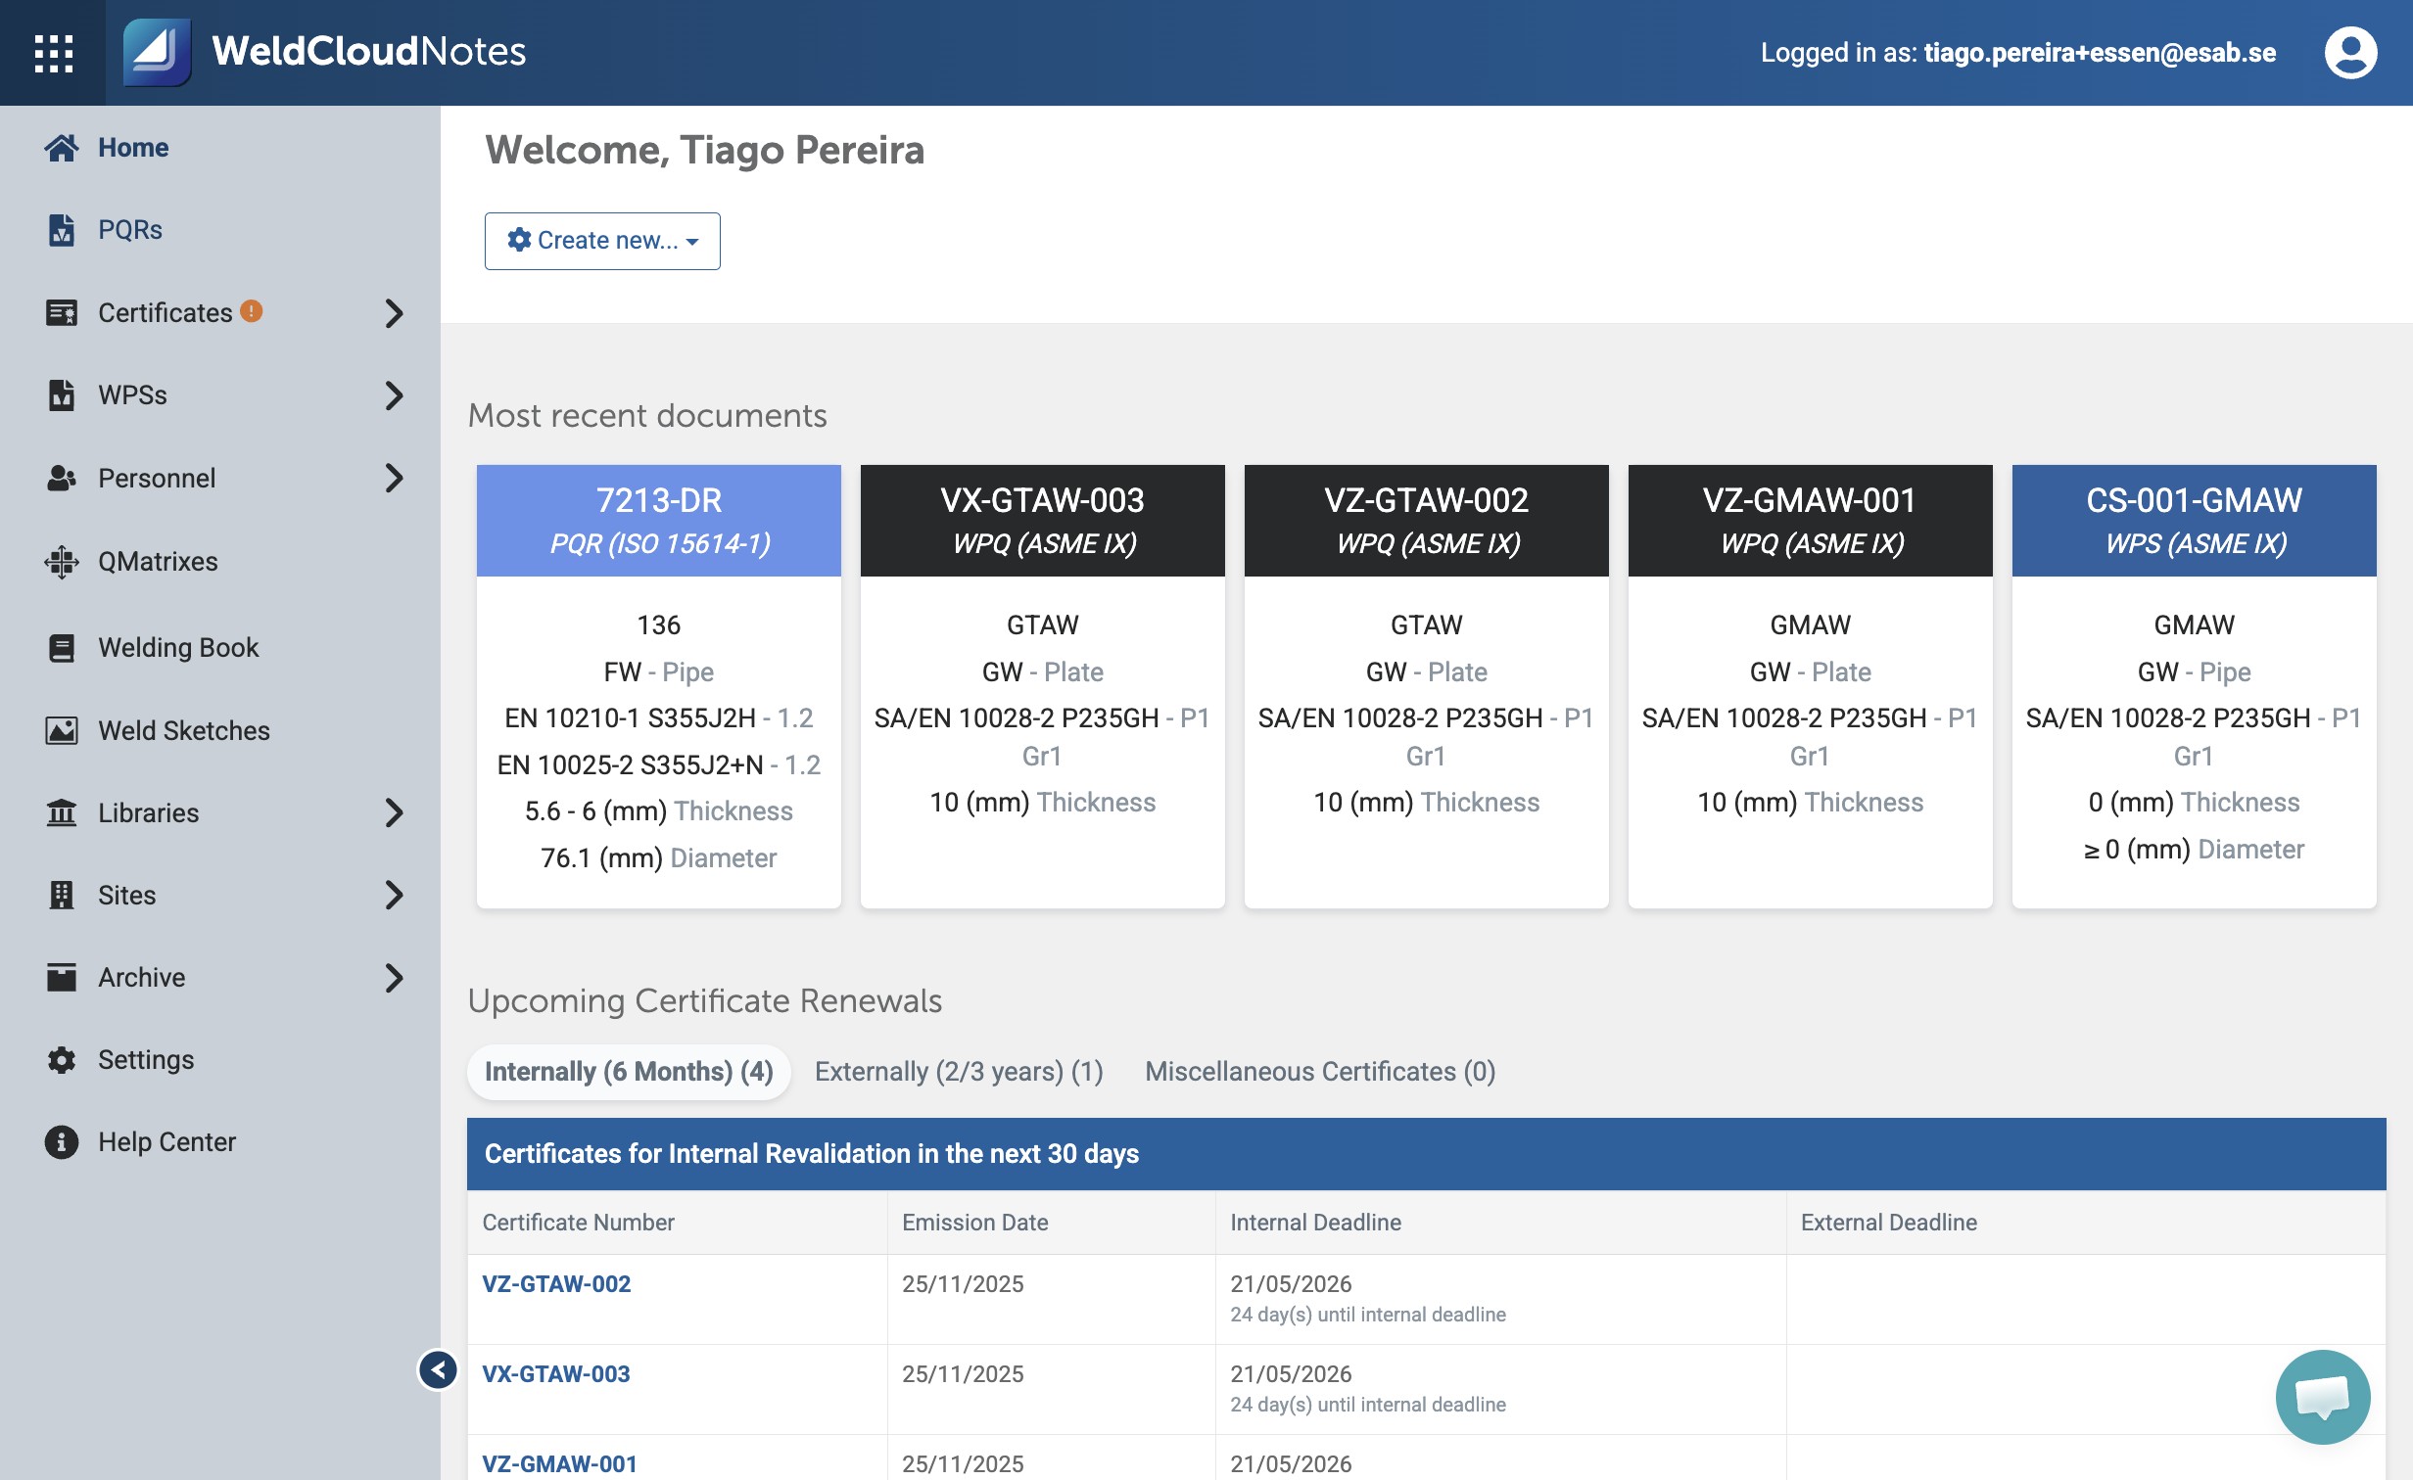
Task: Click '≥ 0 (mm) Diameter' text
Action: click(x=2195, y=850)
